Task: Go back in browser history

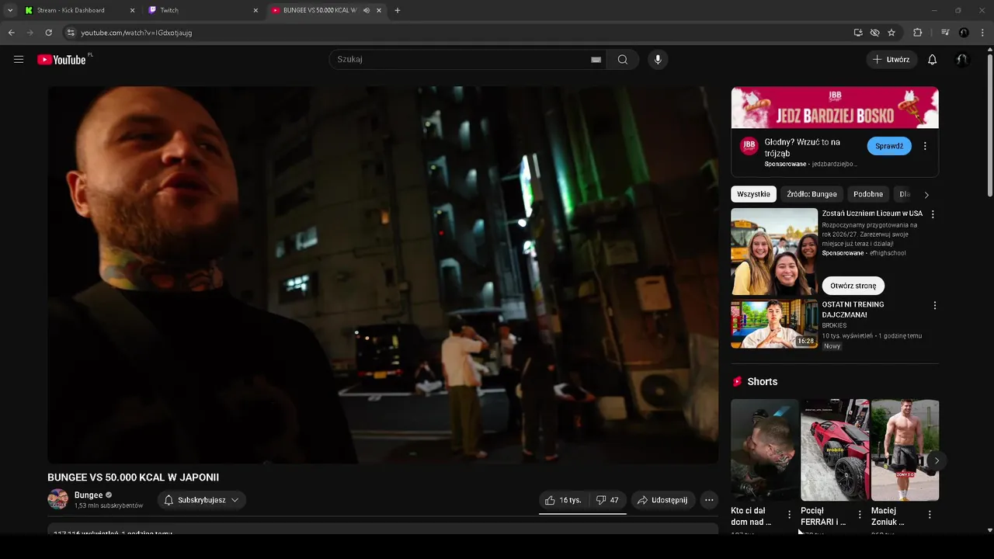Action: pos(11,33)
